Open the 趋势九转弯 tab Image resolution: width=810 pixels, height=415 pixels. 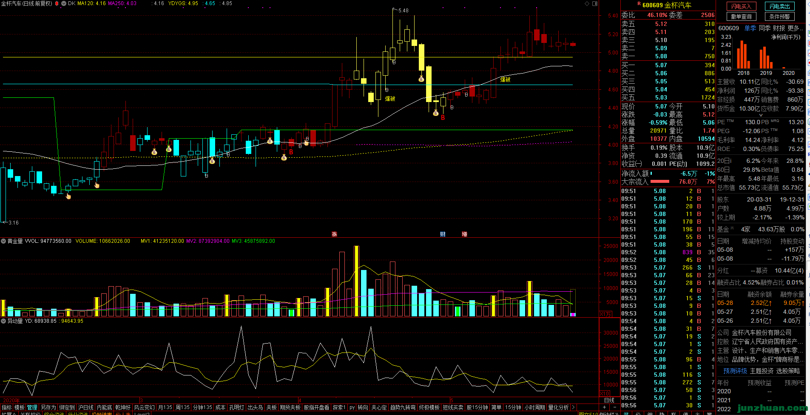coord(403,407)
